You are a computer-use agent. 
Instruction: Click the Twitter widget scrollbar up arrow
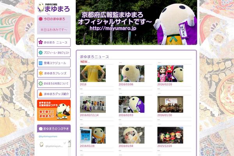point(69,141)
